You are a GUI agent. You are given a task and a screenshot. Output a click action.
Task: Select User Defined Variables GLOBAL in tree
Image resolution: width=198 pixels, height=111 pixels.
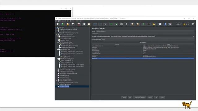click(x=68, y=29)
